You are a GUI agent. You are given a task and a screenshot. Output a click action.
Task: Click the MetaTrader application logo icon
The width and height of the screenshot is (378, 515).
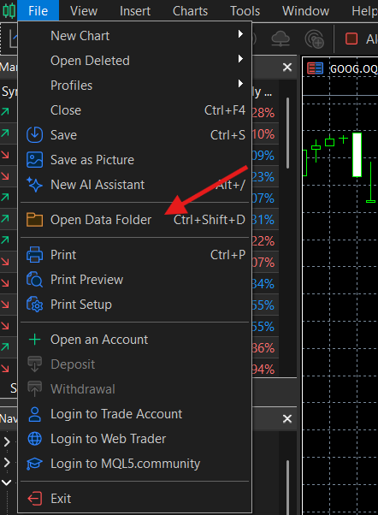point(9,11)
